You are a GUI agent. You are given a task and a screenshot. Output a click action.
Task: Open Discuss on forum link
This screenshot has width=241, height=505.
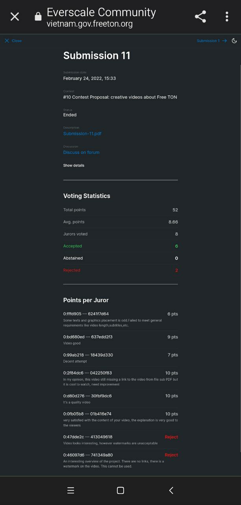click(81, 152)
